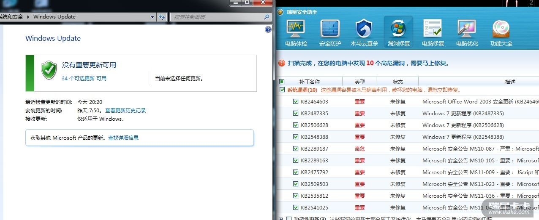Click 未修复 status of KB2464603
The image size is (539, 220).
point(398,101)
